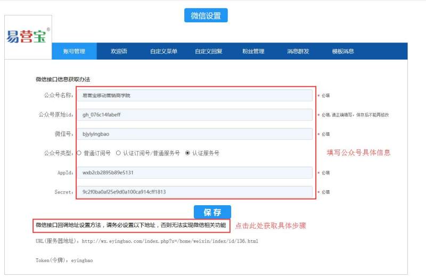The height and width of the screenshot is (278, 426).
Task: Switch to the 模板消息 tab
Action: pyautogui.click(x=343, y=52)
